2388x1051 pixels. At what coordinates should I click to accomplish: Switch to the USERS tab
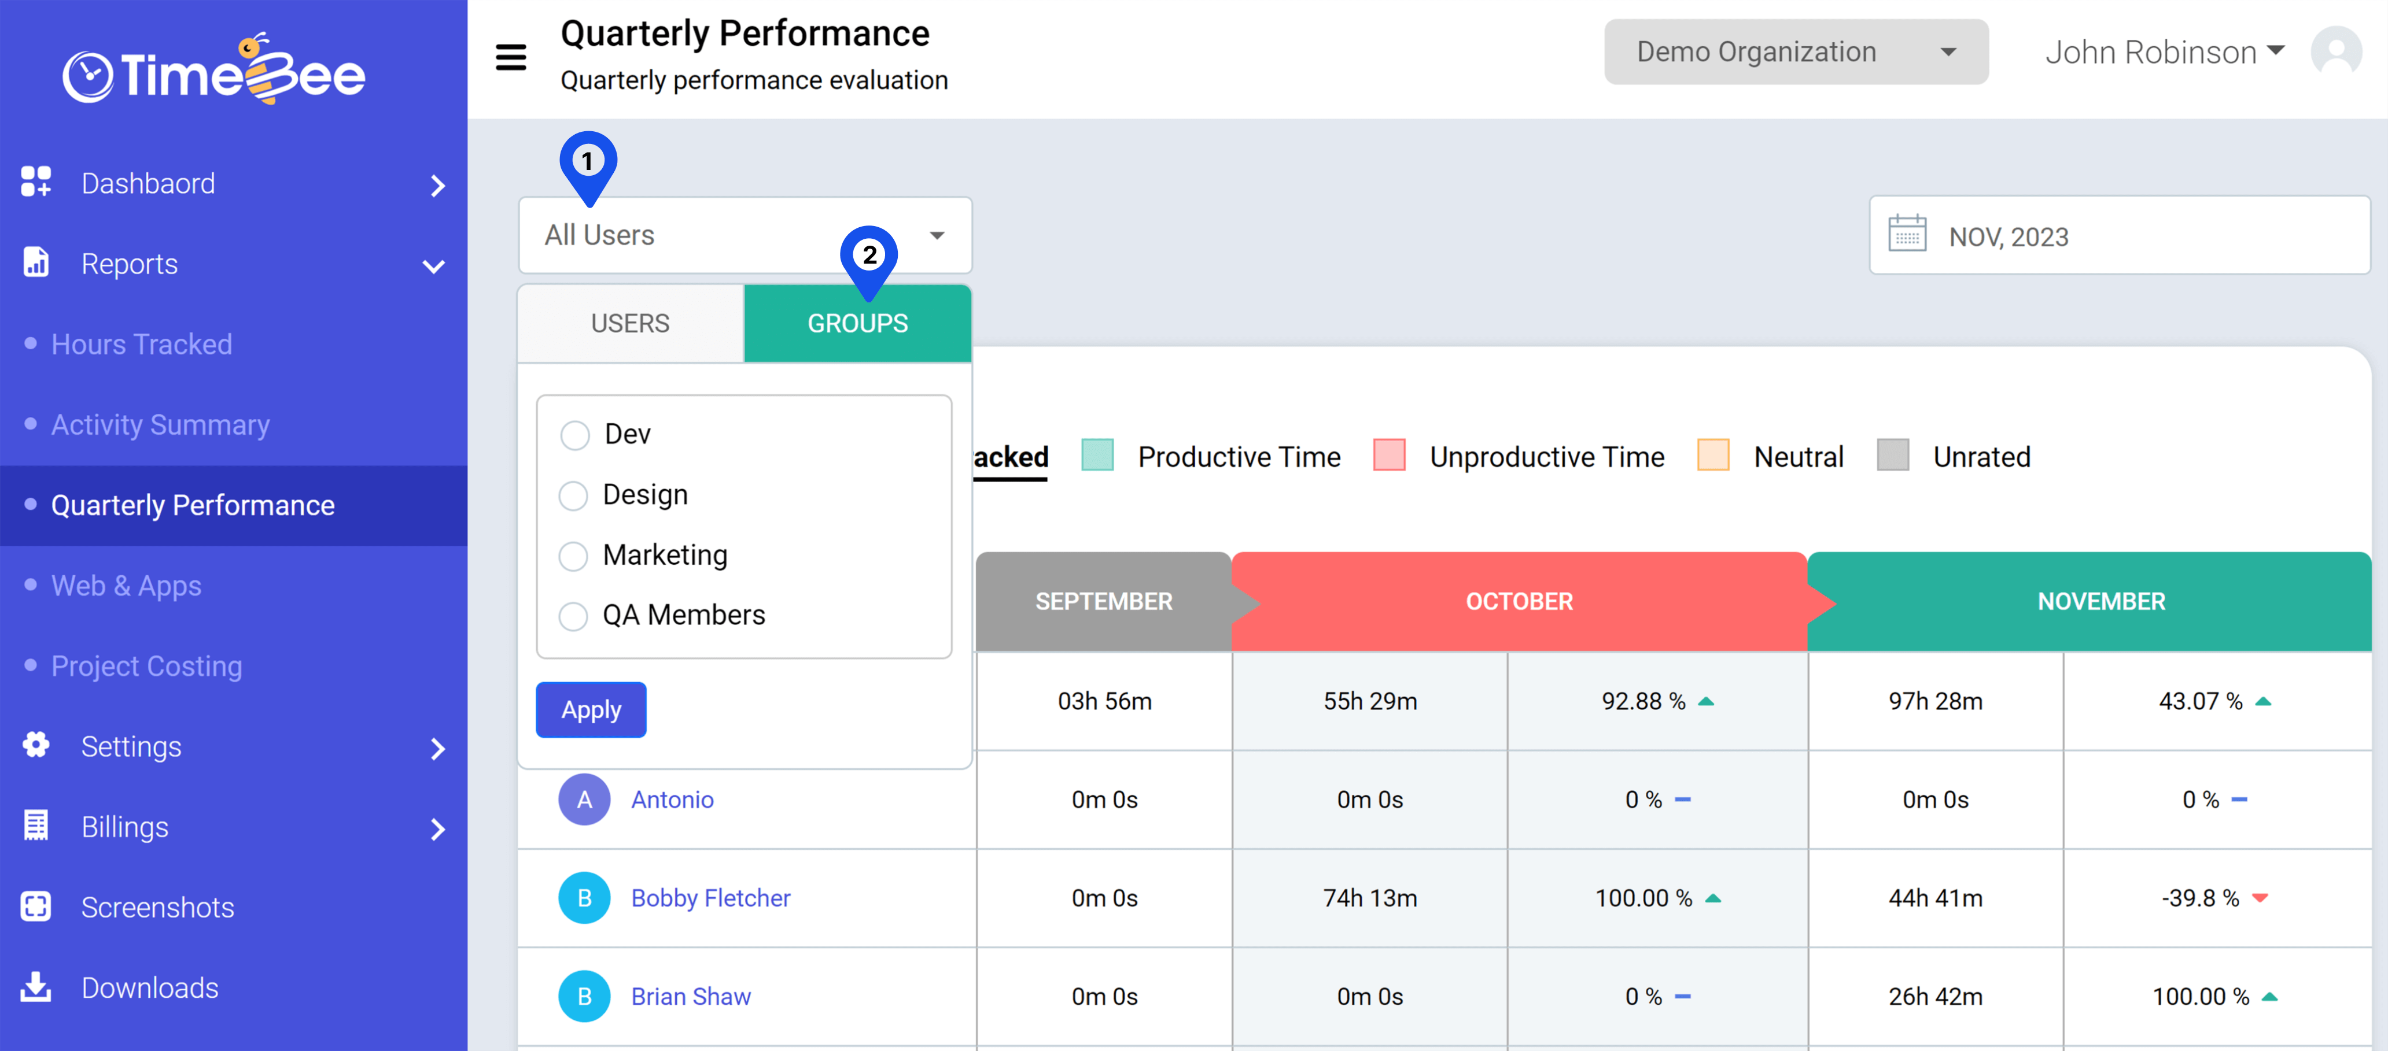pyautogui.click(x=629, y=324)
